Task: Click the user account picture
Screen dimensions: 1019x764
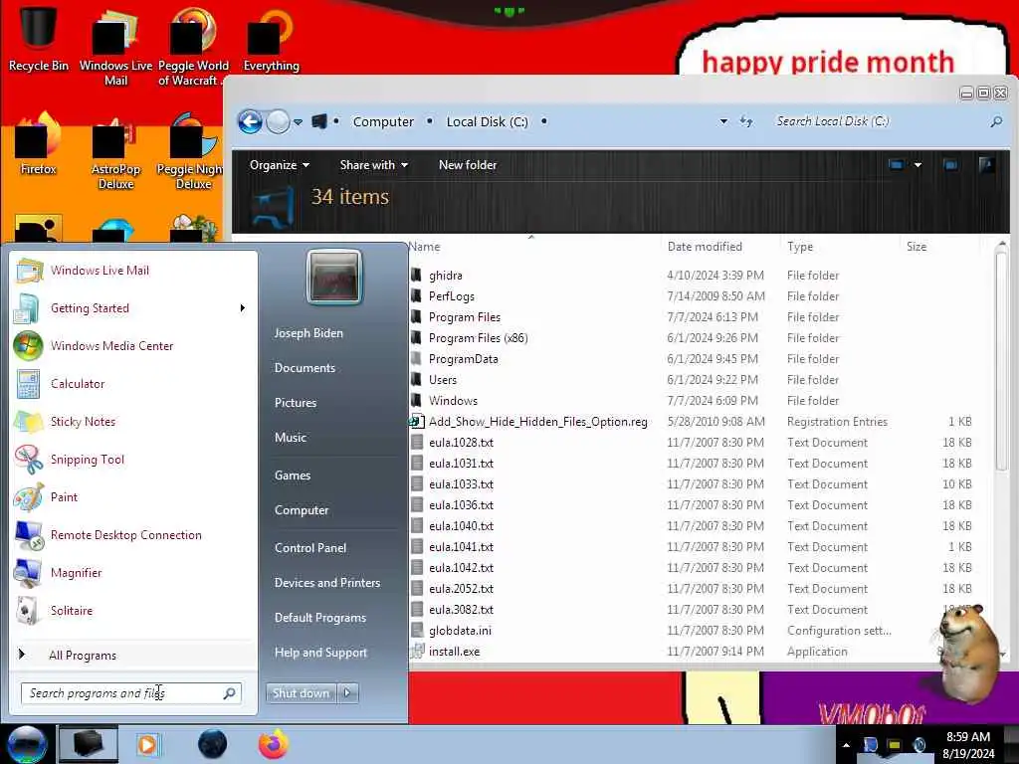Action: 334,277
